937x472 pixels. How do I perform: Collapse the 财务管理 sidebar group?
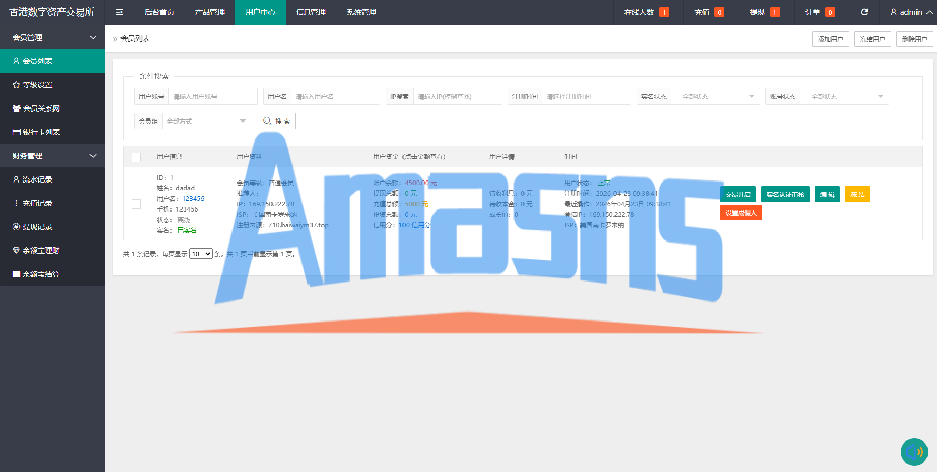[x=53, y=156]
